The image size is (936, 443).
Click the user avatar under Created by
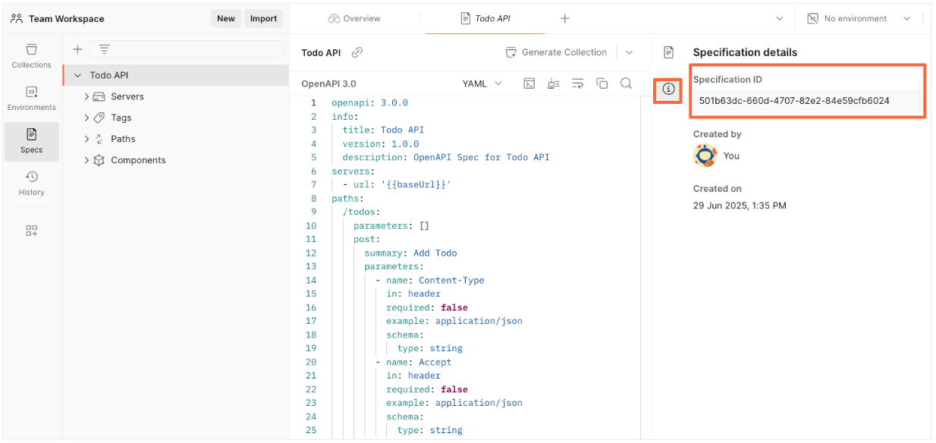[705, 156]
